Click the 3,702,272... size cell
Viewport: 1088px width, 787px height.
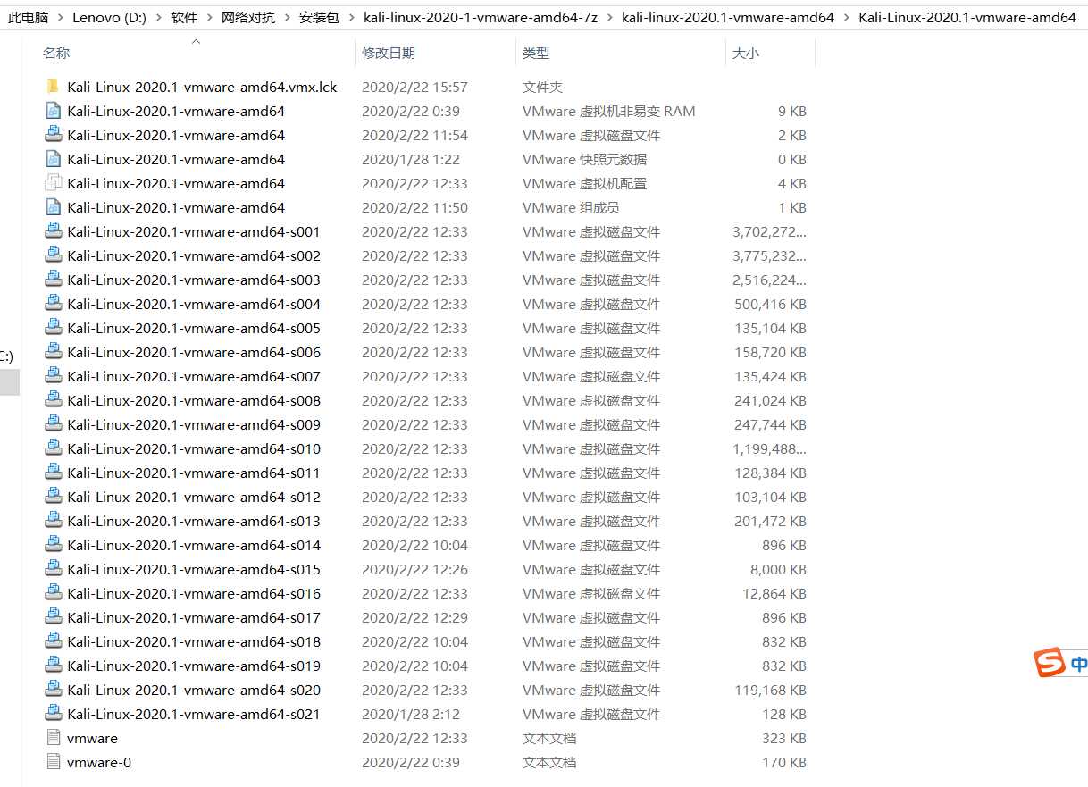pyautogui.click(x=769, y=231)
